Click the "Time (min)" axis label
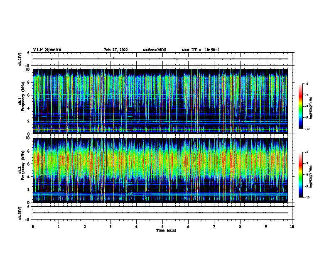 pyautogui.click(x=166, y=230)
